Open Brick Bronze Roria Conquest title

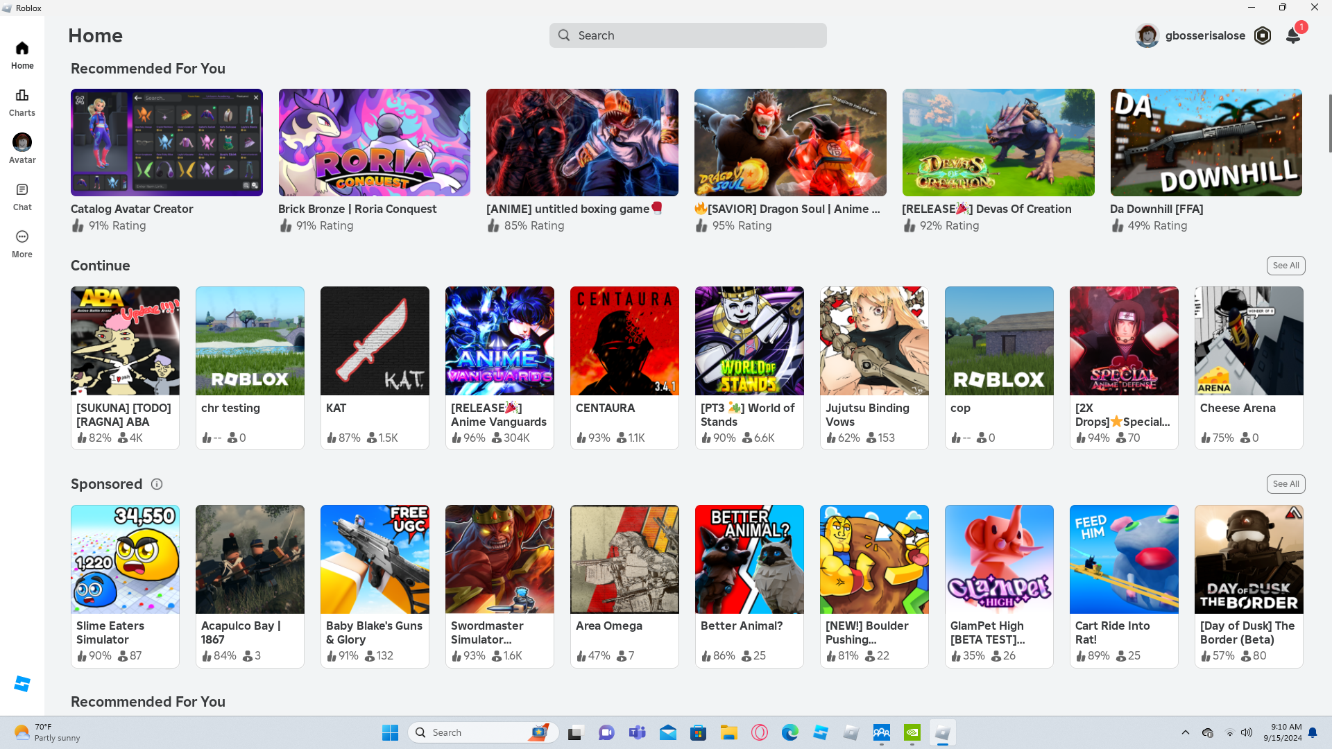tap(357, 209)
